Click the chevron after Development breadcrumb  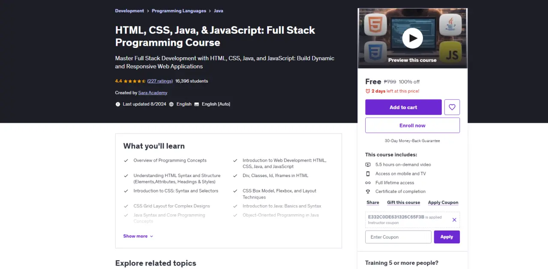(x=148, y=11)
